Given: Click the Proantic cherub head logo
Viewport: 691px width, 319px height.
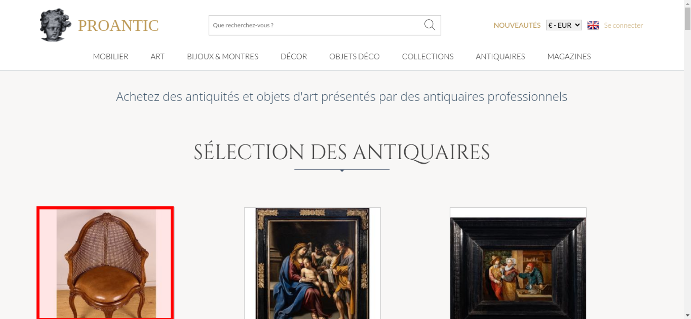Looking at the screenshot, I should tap(55, 25).
